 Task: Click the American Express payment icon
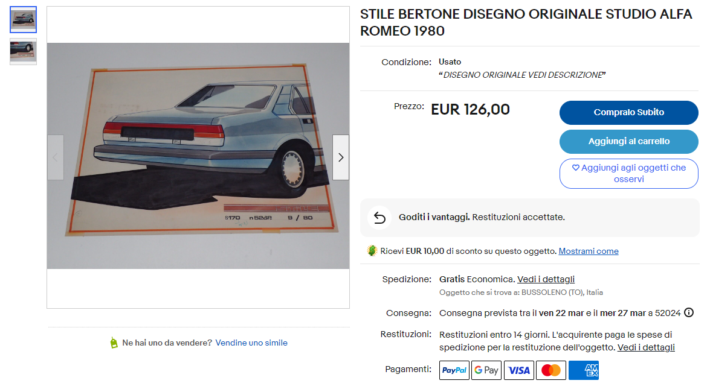pyautogui.click(x=584, y=370)
